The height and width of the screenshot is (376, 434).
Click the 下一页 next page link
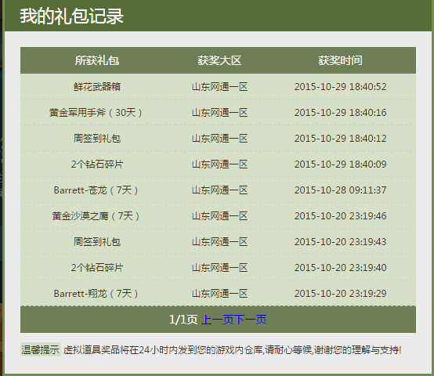pyautogui.click(x=250, y=320)
